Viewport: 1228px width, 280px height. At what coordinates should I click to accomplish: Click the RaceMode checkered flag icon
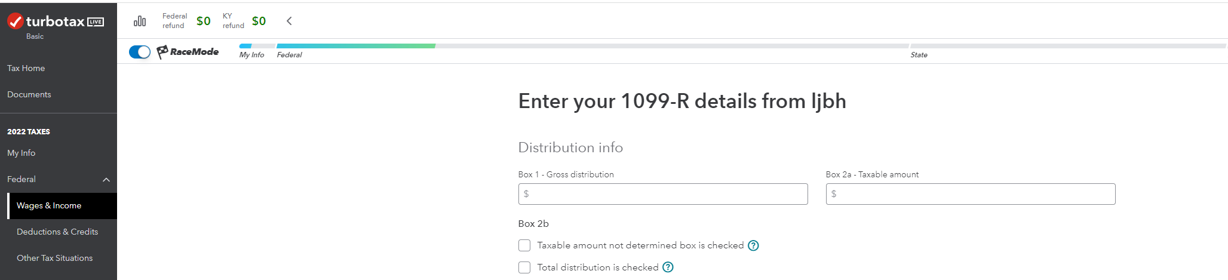tap(162, 52)
